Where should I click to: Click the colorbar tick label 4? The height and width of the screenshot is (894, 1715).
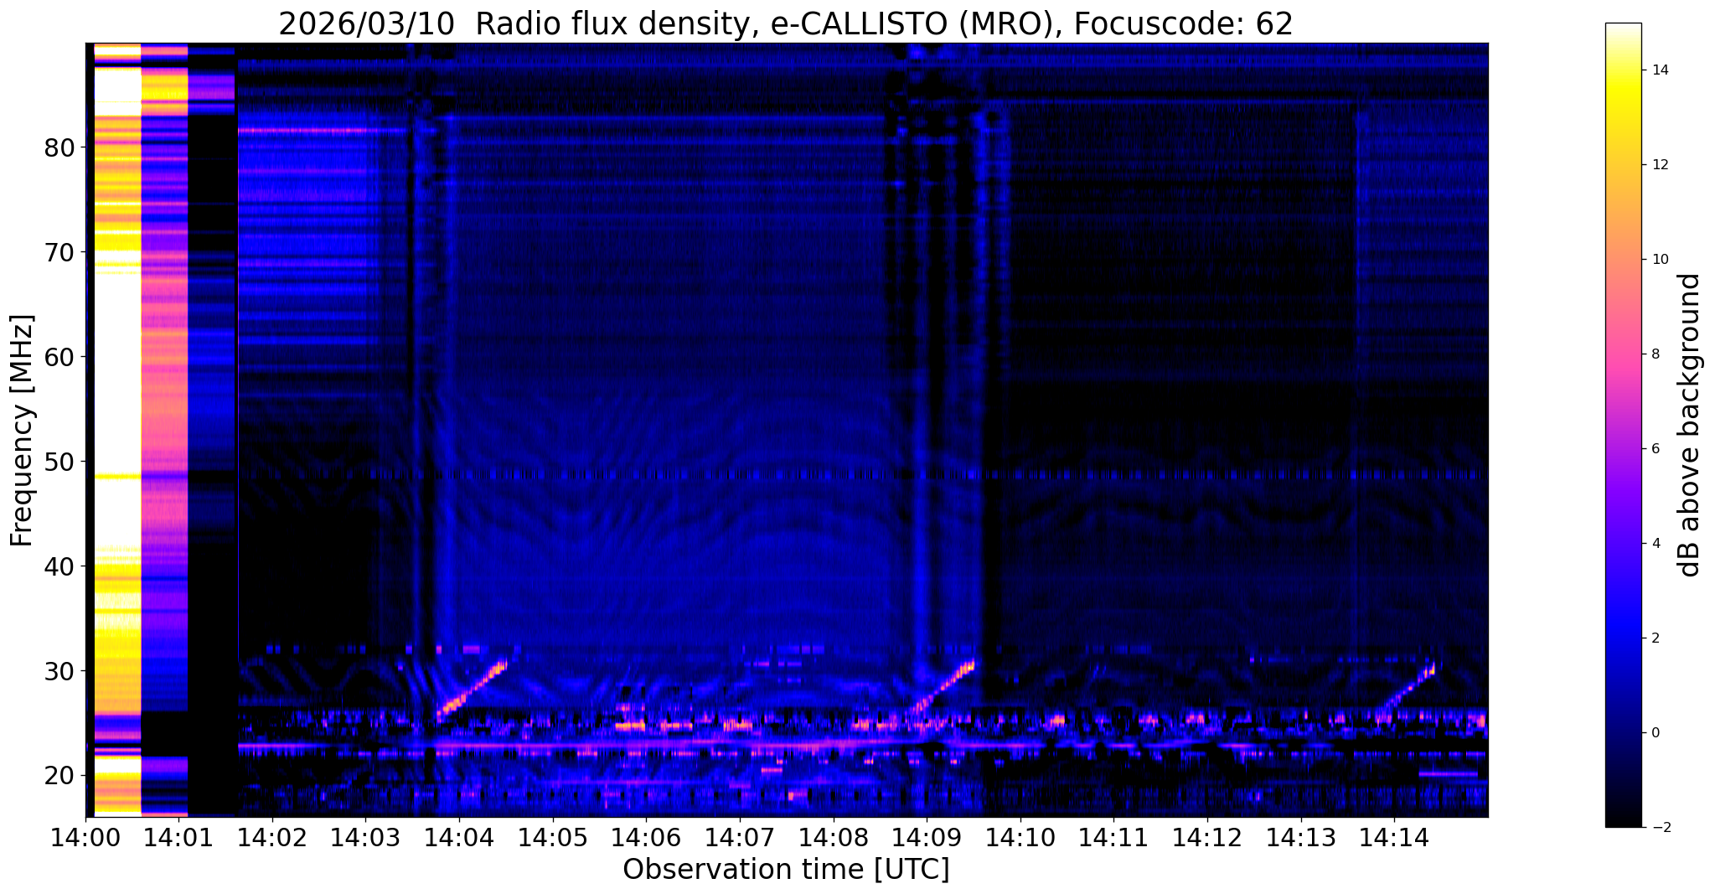pos(1655,544)
